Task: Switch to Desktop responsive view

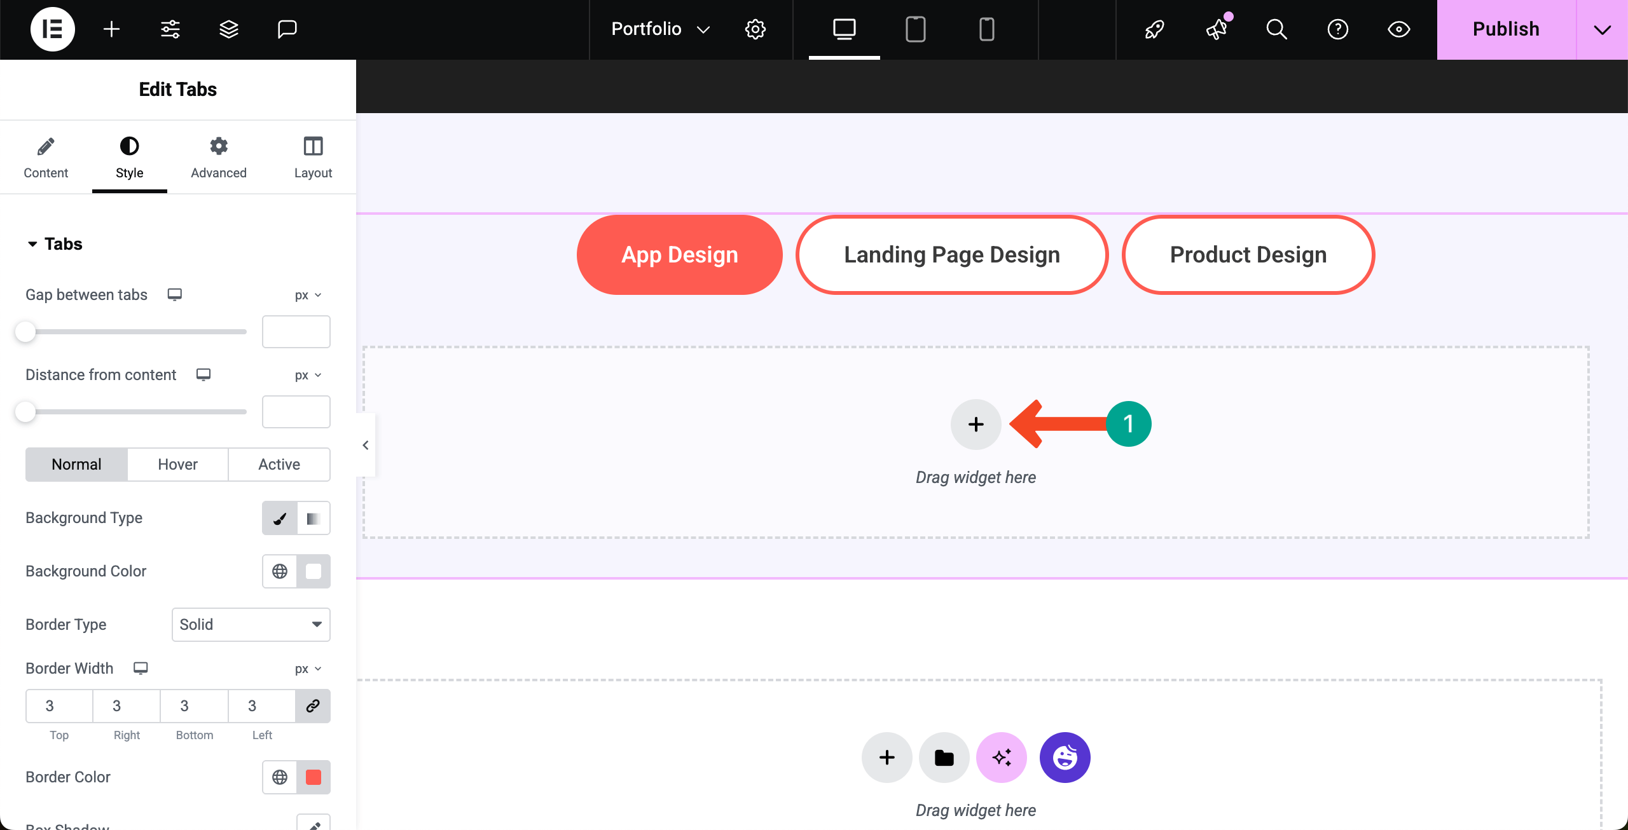Action: point(844,29)
